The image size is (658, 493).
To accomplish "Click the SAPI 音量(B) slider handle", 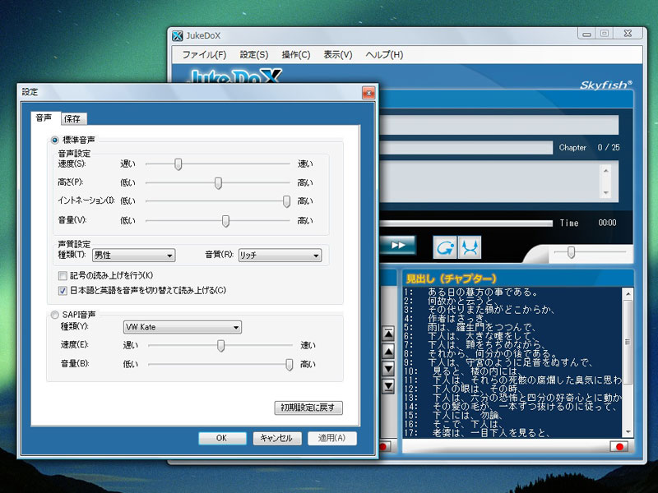I will 290,365.
